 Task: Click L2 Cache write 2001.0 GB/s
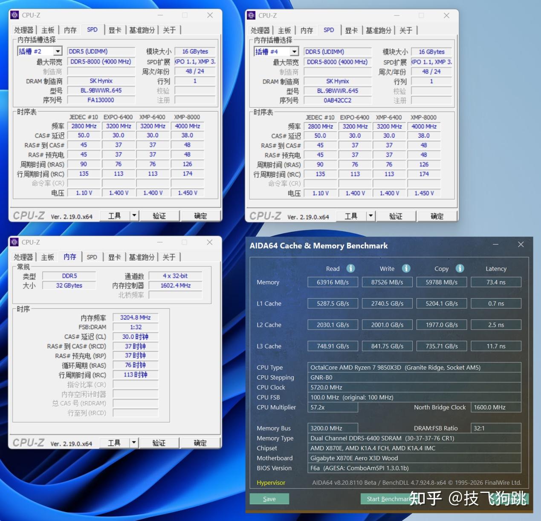point(387,325)
